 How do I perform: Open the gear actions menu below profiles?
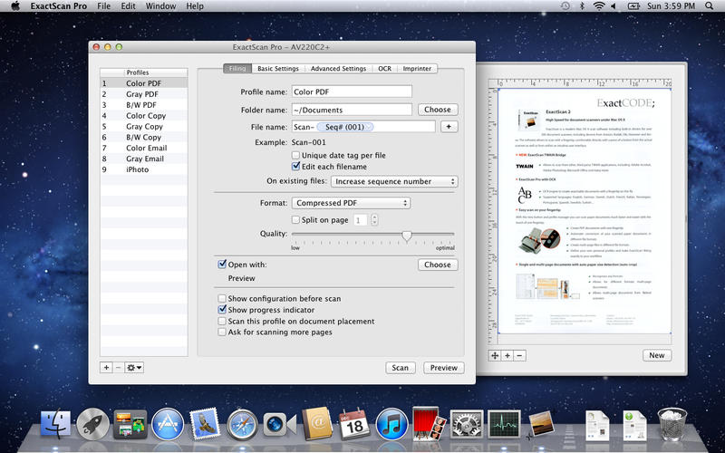pyautogui.click(x=134, y=368)
